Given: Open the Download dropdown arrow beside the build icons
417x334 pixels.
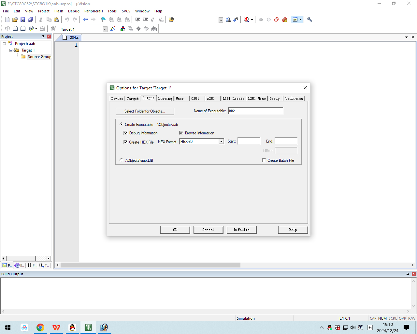Looking at the screenshot, I should [x=36, y=29].
